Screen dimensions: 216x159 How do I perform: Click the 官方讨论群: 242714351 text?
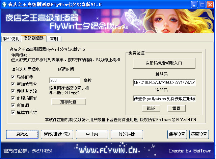(x=28, y=151)
